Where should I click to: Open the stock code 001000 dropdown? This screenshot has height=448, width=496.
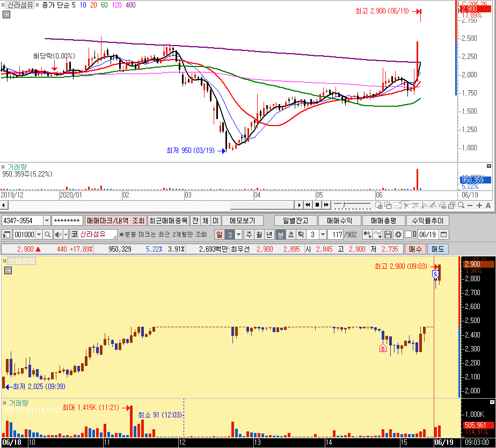[39, 234]
